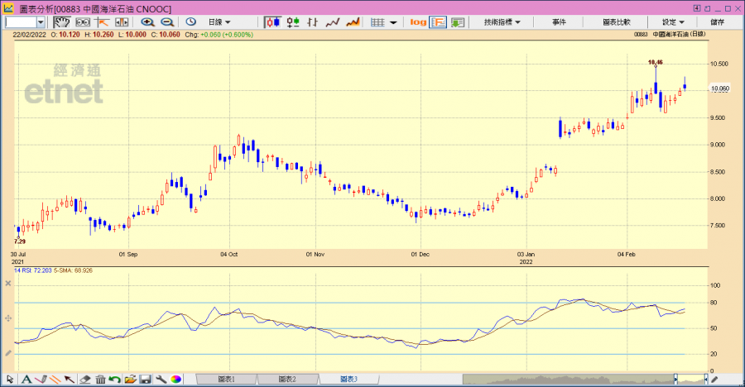745x387 pixels.
Task: Open the 日線 period dropdown
Action: tap(219, 22)
